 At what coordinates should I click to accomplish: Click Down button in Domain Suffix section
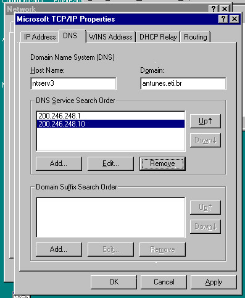(x=206, y=226)
